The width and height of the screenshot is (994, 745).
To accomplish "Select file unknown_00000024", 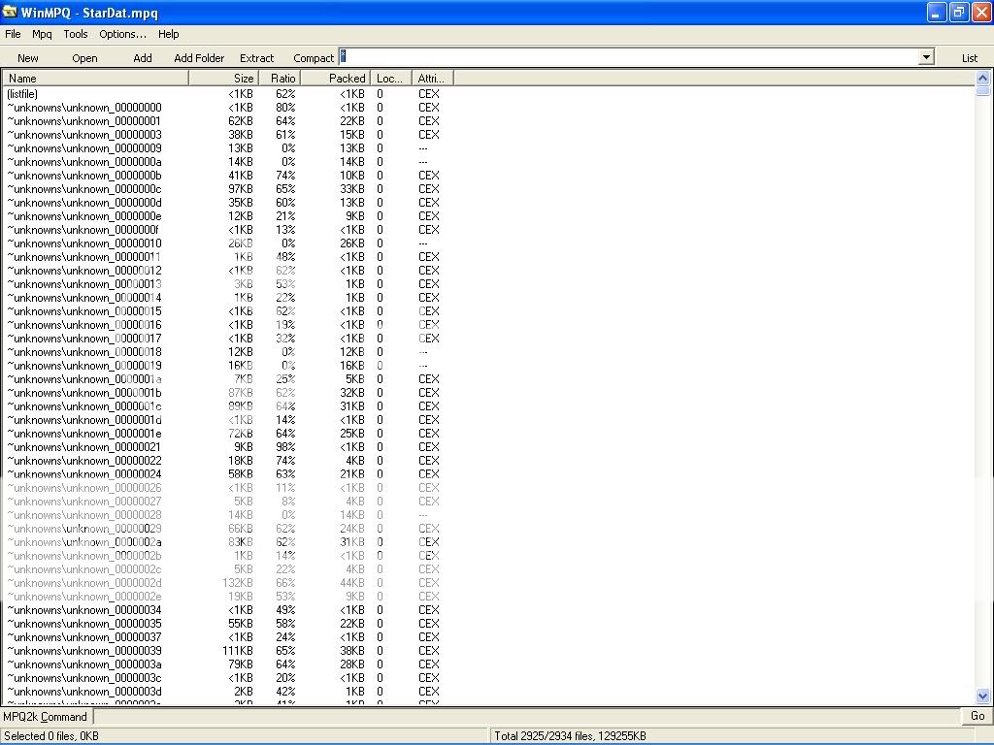I will (x=84, y=474).
